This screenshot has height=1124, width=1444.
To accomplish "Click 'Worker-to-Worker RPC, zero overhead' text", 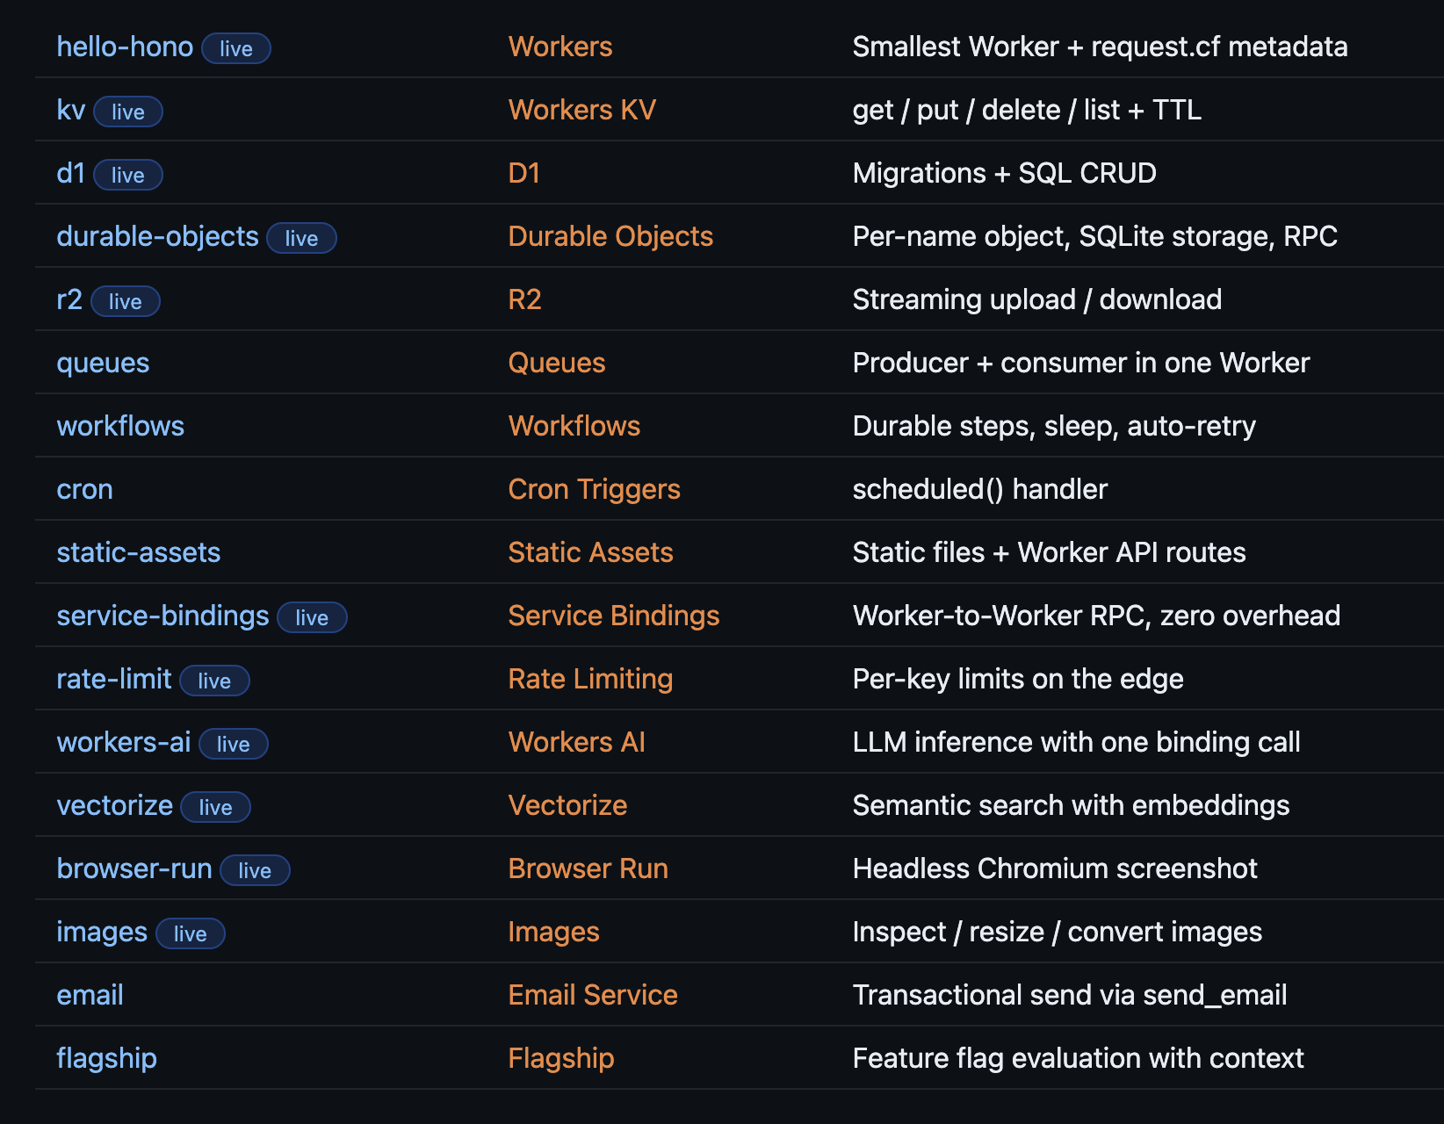I will pos(1096,616).
